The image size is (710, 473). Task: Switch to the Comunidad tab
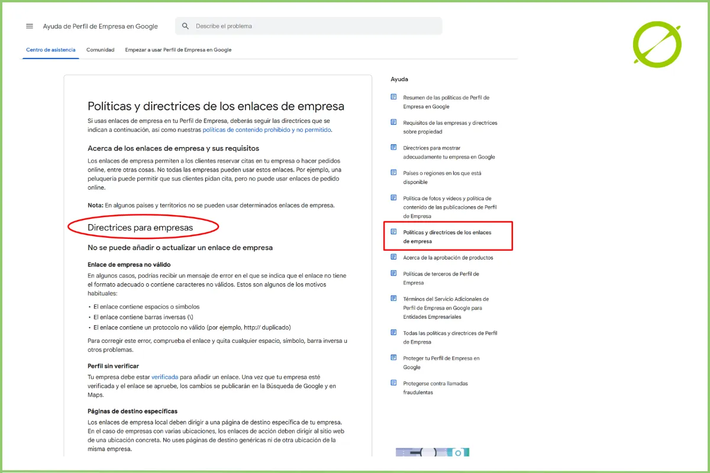click(x=100, y=50)
